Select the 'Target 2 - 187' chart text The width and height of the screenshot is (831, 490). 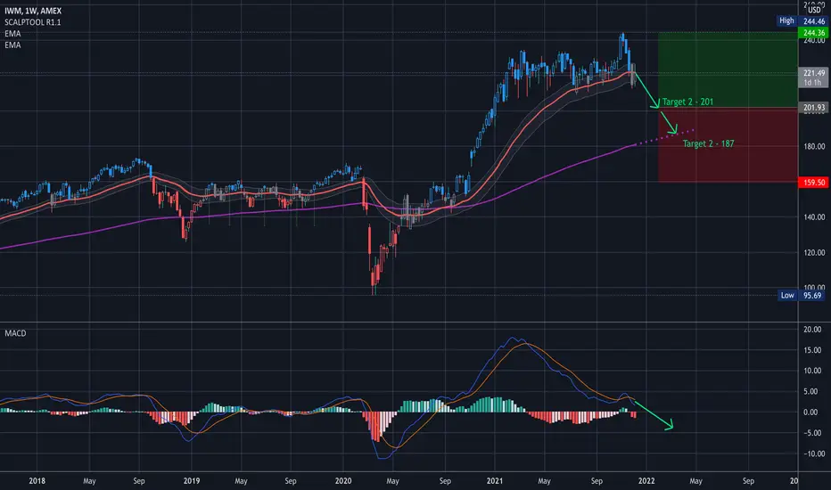click(x=708, y=143)
